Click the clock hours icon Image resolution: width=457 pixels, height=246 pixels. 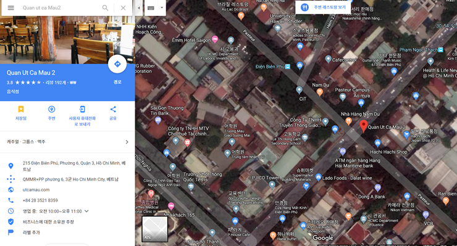click(x=10, y=211)
